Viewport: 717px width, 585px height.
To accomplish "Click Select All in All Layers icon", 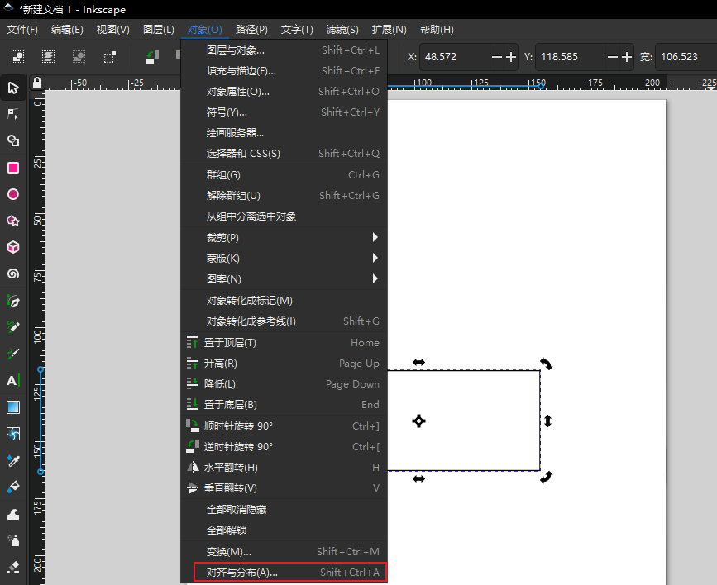I will (x=48, y=57).
